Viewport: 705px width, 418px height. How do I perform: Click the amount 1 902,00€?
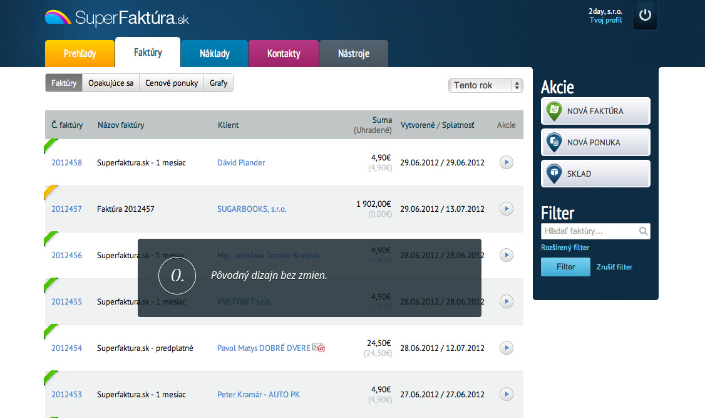point(374,204)
